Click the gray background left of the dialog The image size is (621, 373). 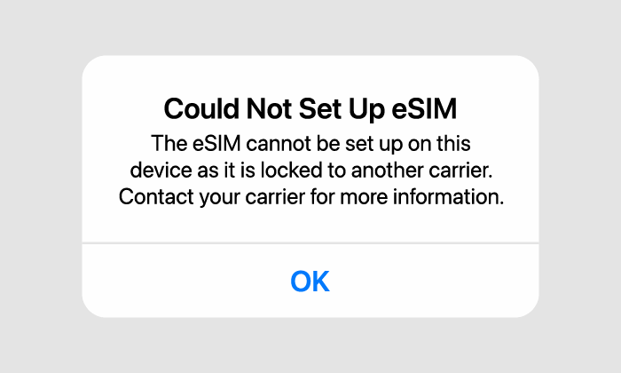coord(40,186)
